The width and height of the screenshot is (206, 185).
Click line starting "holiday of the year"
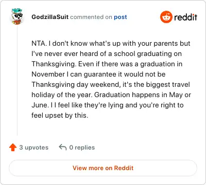pos(111,95)
